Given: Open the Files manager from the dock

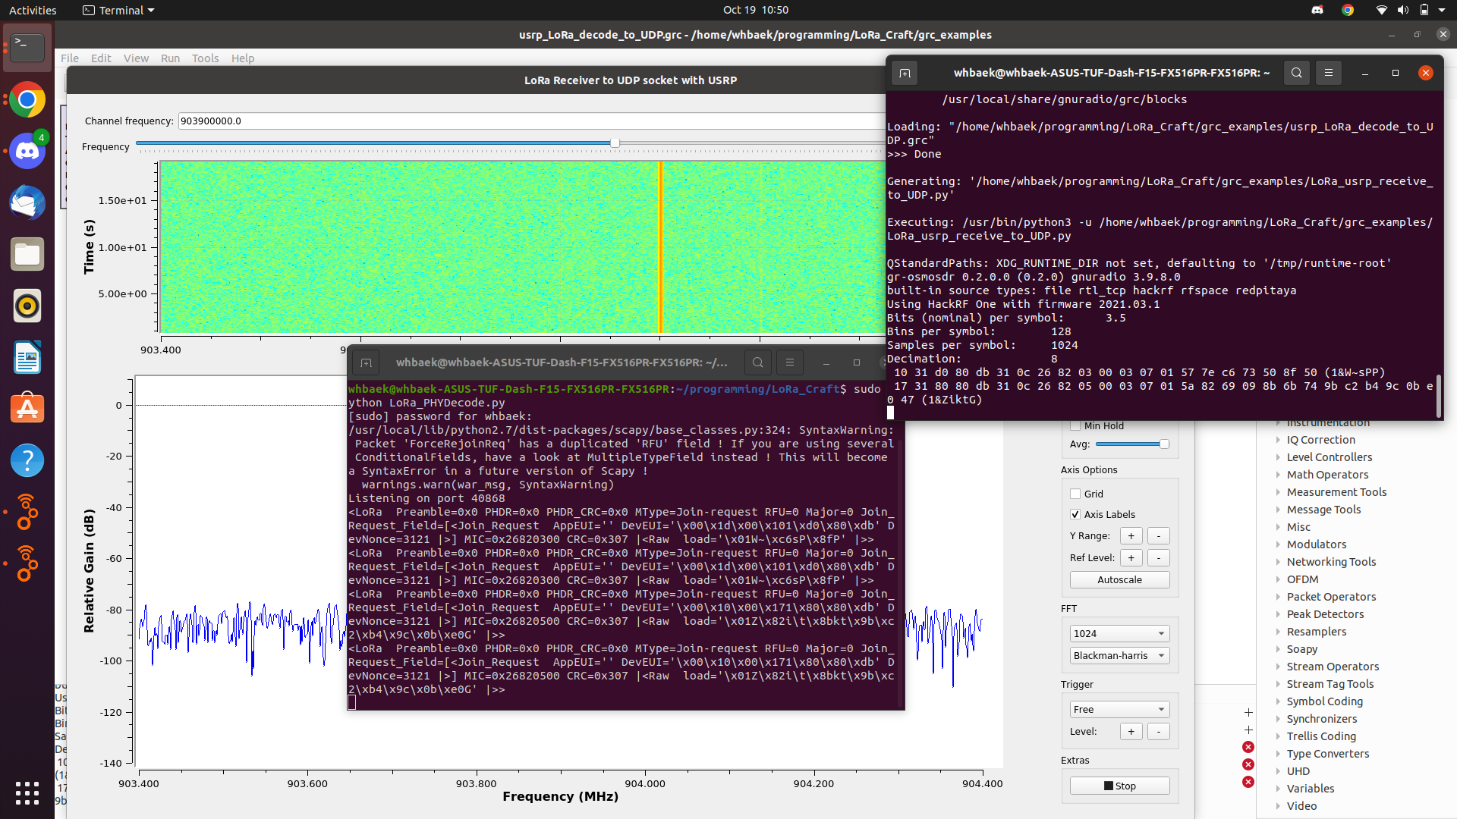Looking at the screenshot, I should coord(27,255).
